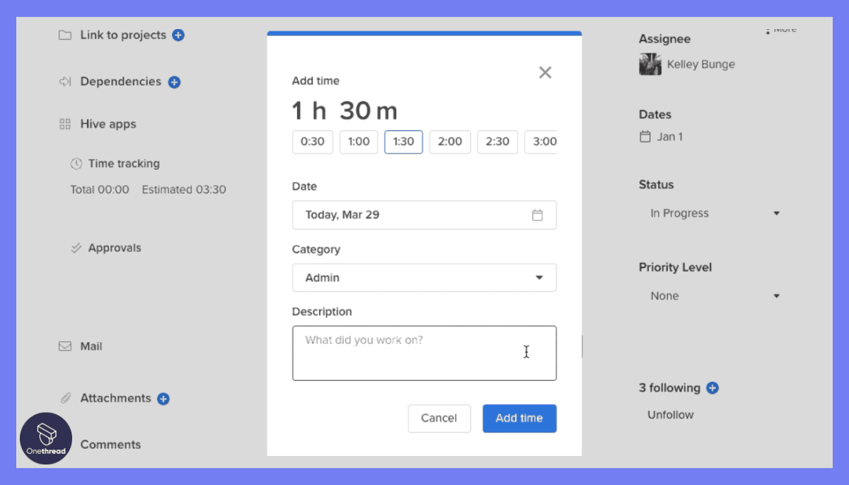The height and width of the screenshot is (485, 849).
Task: Click the Hive apps grid icon
Action: click(67, 123)
